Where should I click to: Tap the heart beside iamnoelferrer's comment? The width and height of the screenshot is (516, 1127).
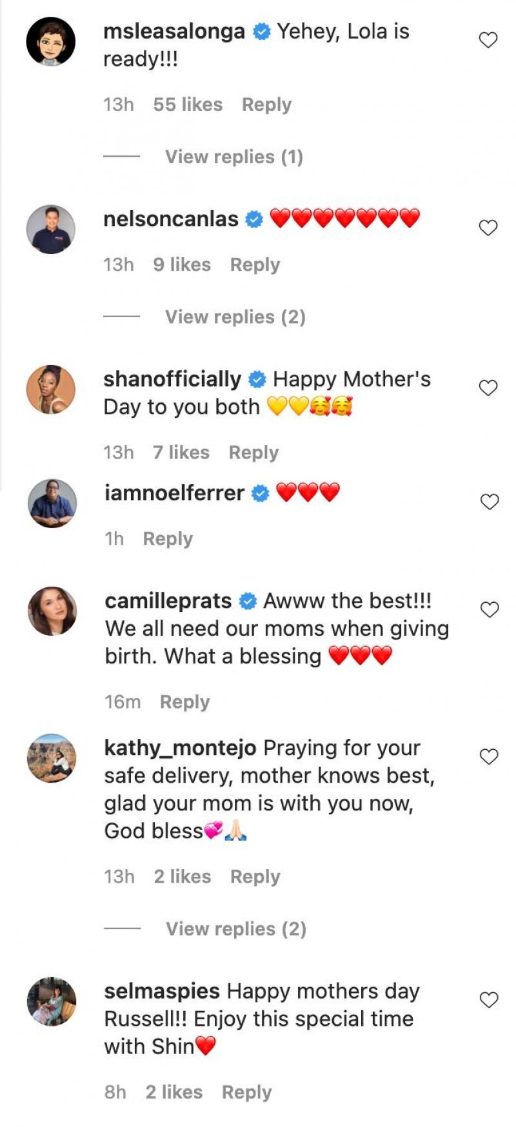click(490, 502)
